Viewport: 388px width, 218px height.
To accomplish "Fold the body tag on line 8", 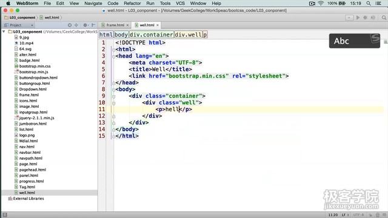I will [x=113, y=90].
